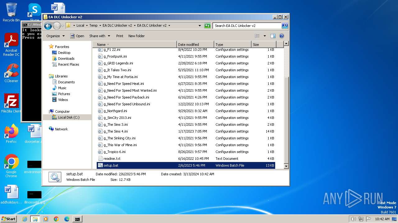Click the Action Center flag tray icon

368,219
